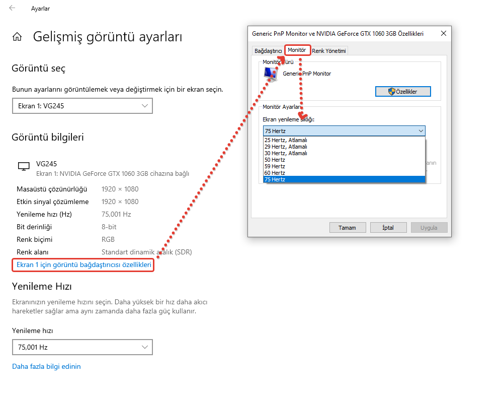Image resolution: width=504 pixels, height=397 pixels.
Task: Collapse the Ekran yenileme sıklığı combo box
Action: pos(344,131)
